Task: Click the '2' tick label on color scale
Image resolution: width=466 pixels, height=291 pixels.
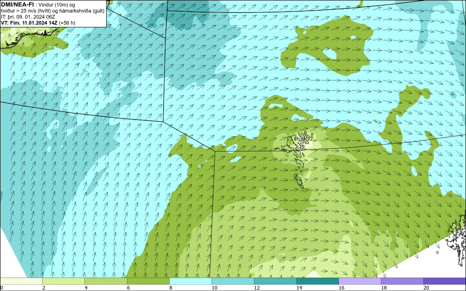Action: tap(44, 288)
